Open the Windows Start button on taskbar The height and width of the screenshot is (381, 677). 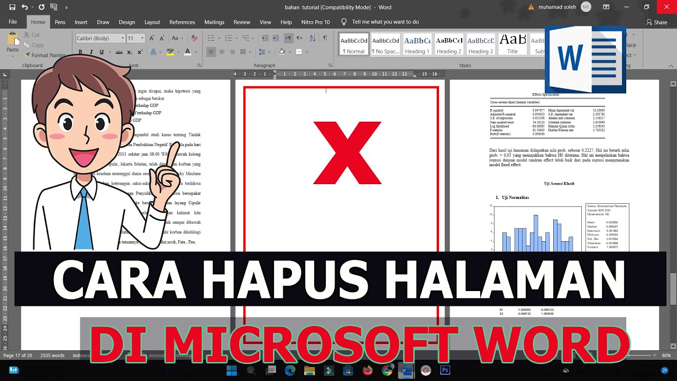pos(232,370)
